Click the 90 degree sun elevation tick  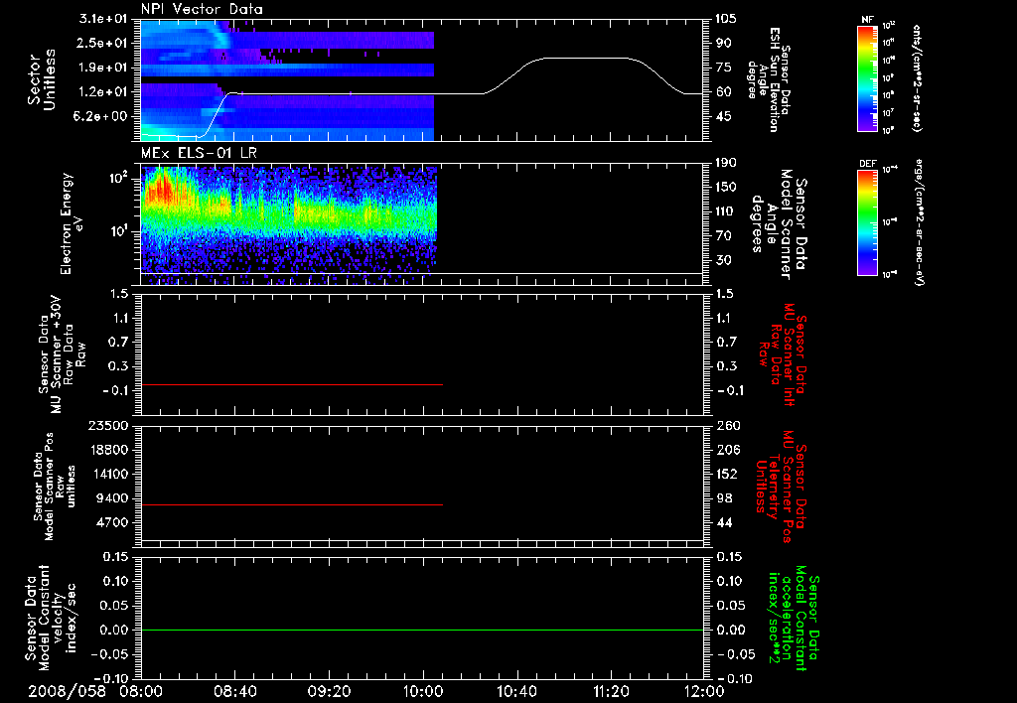[723, 43]
